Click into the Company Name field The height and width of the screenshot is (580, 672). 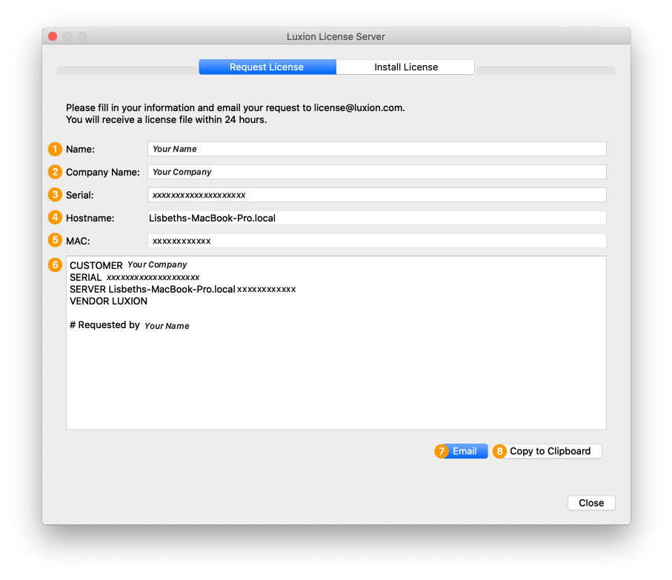click(376, 172)
